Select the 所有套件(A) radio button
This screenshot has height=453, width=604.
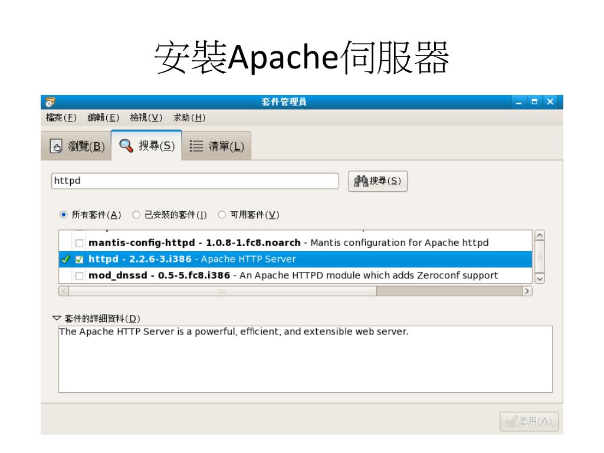64,215
